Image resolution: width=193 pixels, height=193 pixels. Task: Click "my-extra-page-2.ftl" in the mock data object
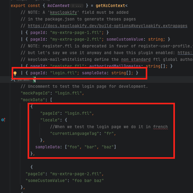pyautogui.click(x=75, y=174)
